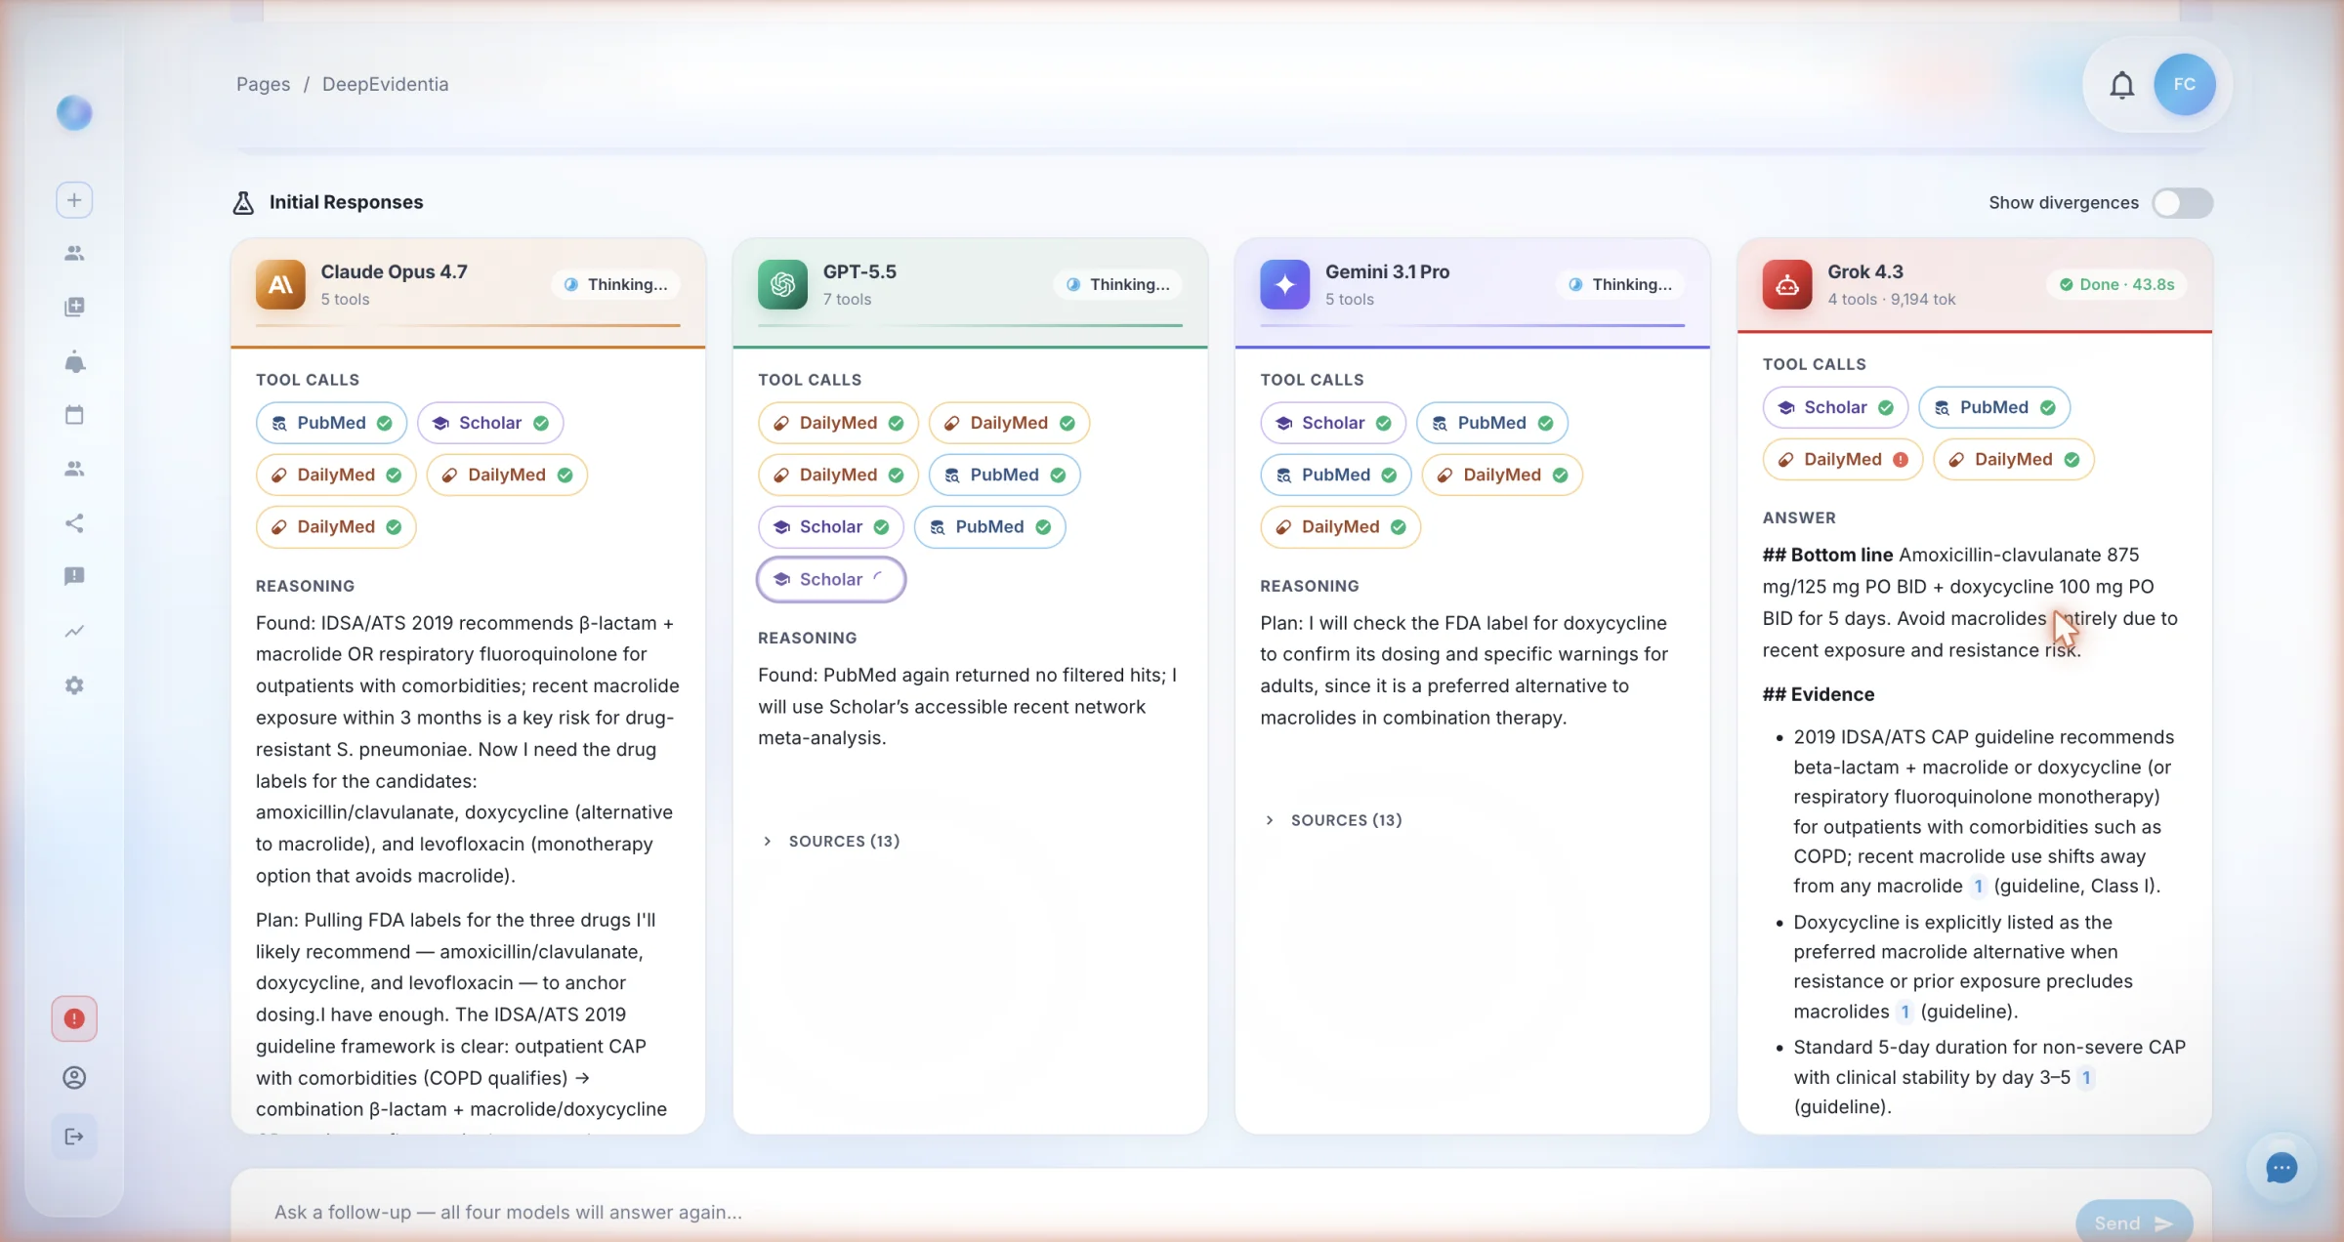This screenshot has height=1242, width=2344.
Task: Click citation 1 after 'from any macrolide'
Action: (1978, 887)
